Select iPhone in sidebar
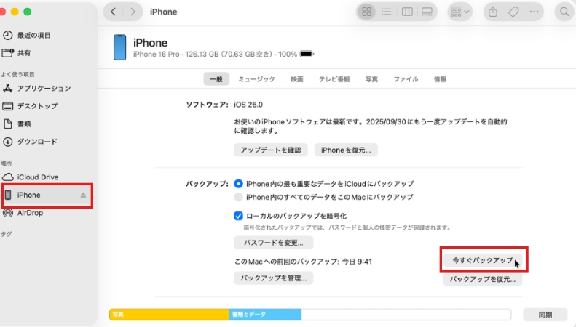This screenshot has width=576, height=327. click(x=47, y=195)
